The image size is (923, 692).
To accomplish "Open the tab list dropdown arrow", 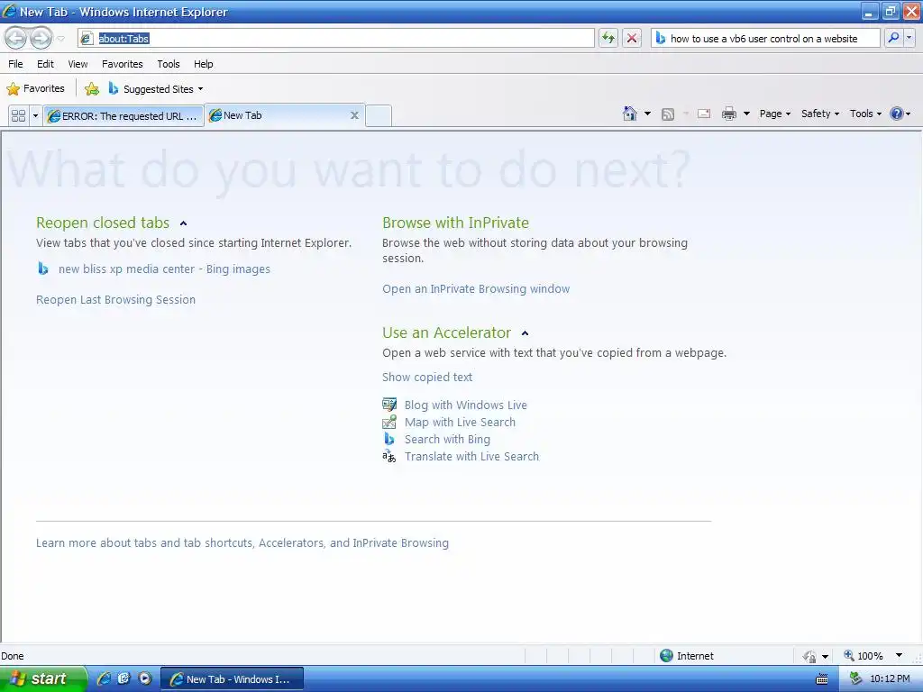I will pos(35,115).
